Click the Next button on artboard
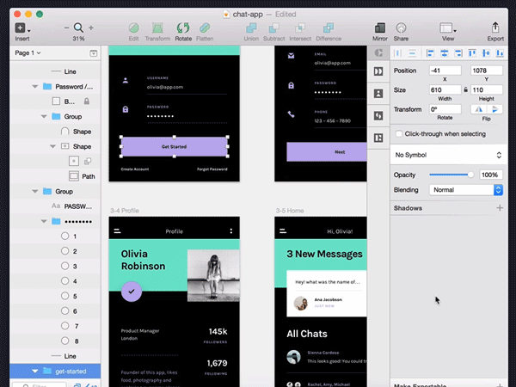Screen dimensions: 516x387 click(339, 151)
